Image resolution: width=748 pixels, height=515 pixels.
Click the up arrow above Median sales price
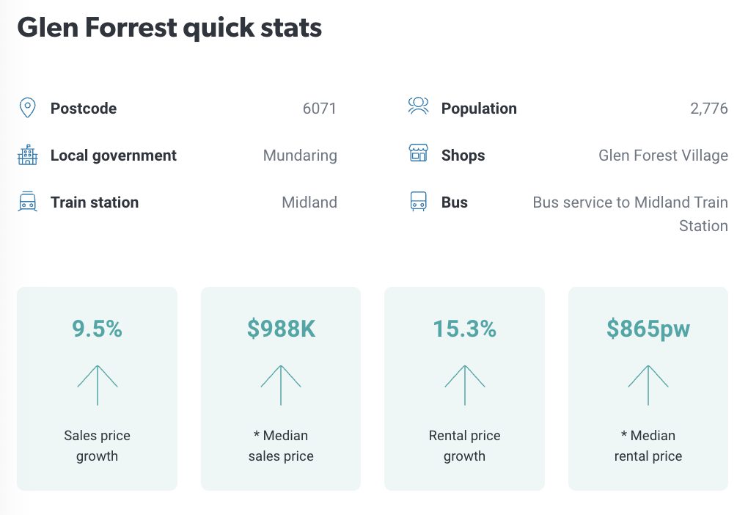pos(281,385)
